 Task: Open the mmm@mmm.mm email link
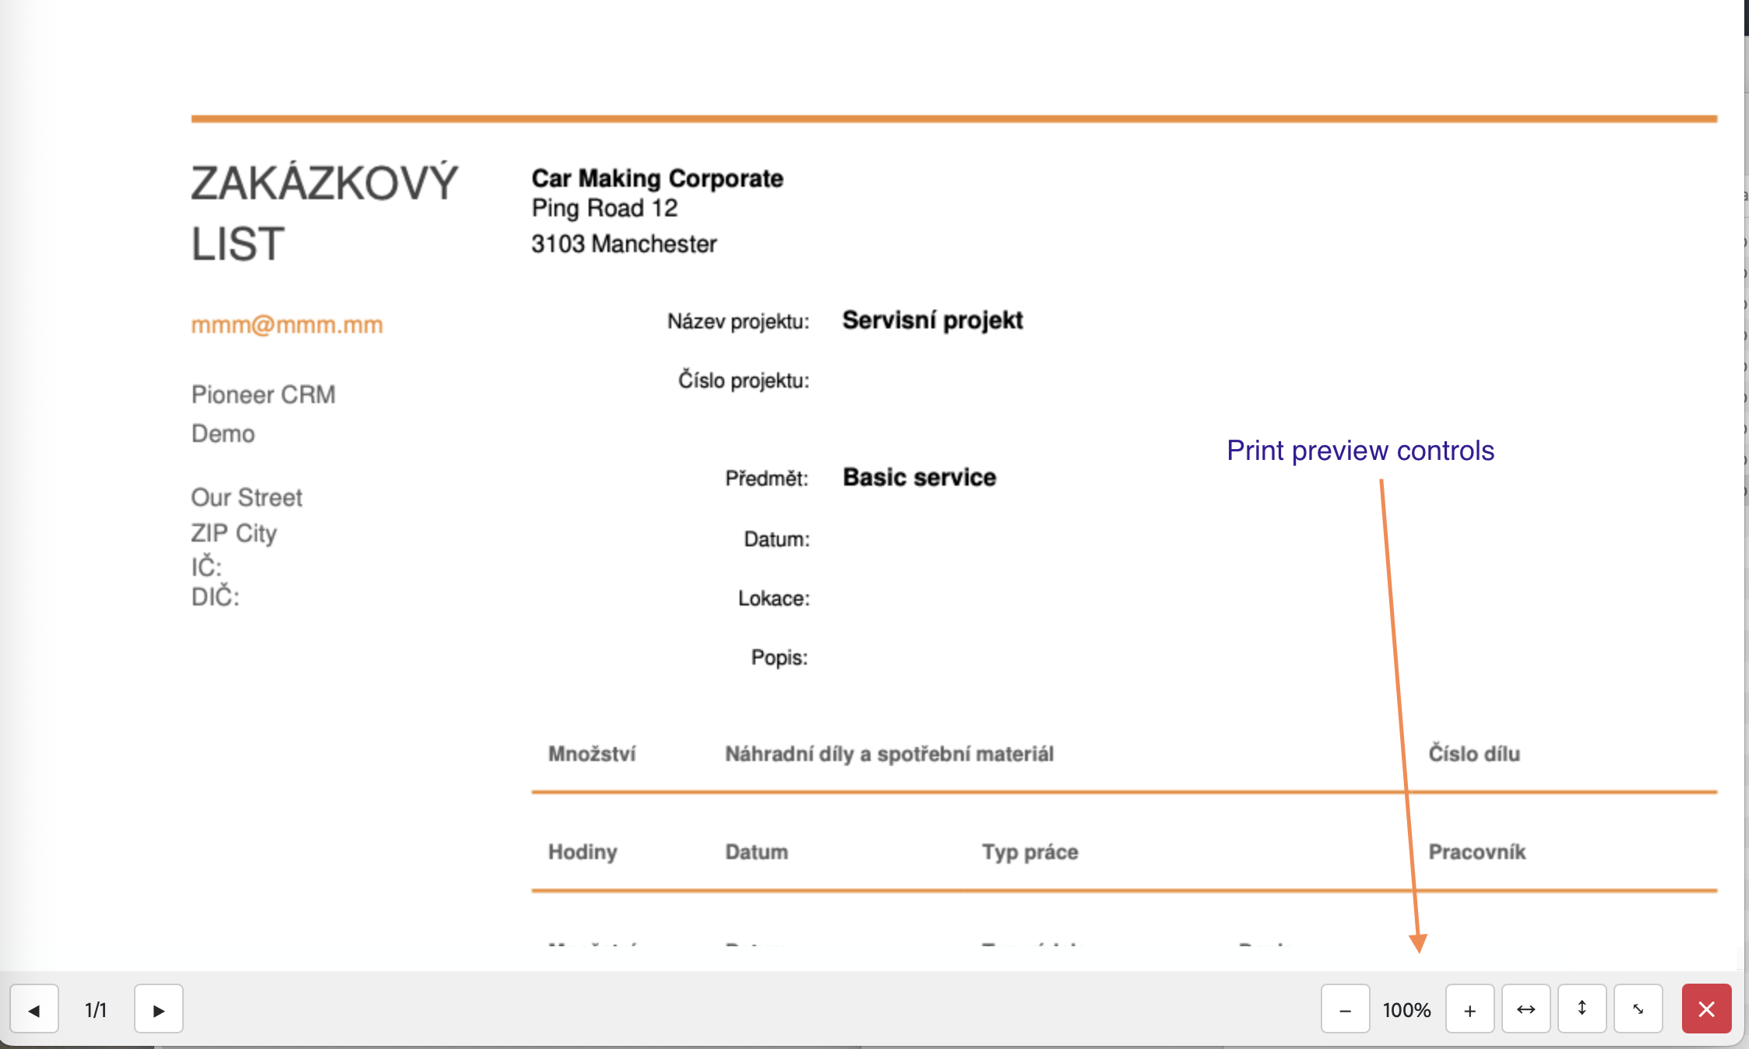point(287,325)
